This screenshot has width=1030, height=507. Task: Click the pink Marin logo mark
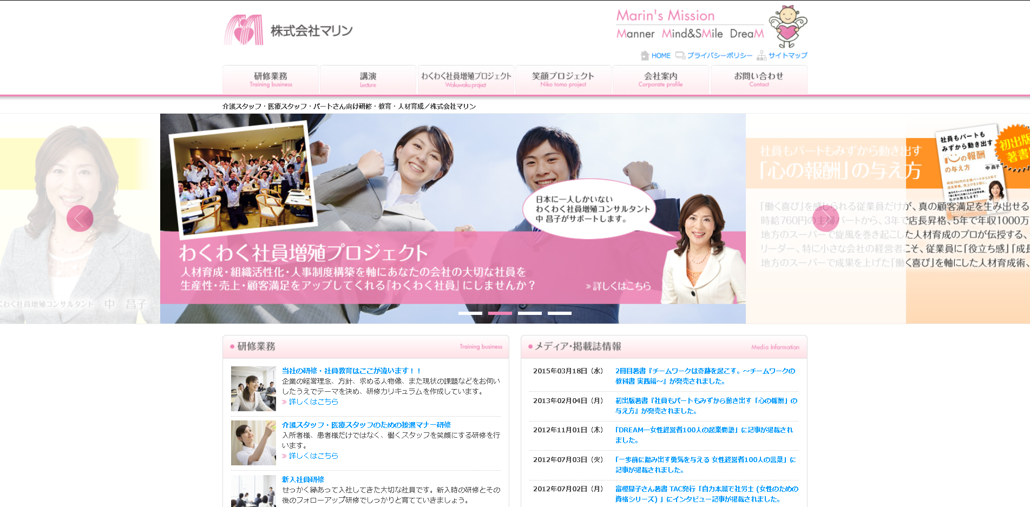click(244, 30)
